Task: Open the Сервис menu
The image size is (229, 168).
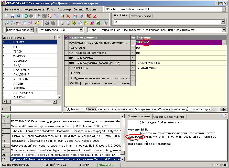Action: point(78,9)
